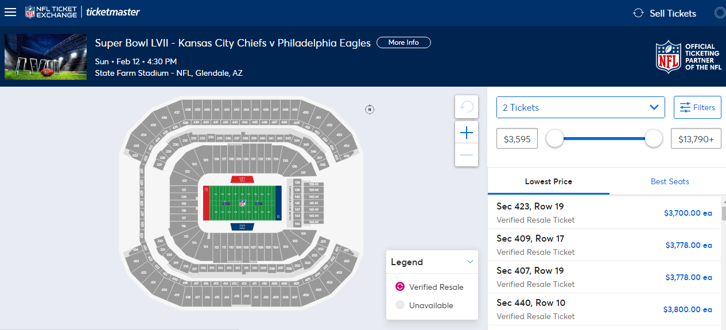This screenshot has height=330, width=726.
Task: Open the hamburger navigation menu
Action: click(x=10, y=12)
